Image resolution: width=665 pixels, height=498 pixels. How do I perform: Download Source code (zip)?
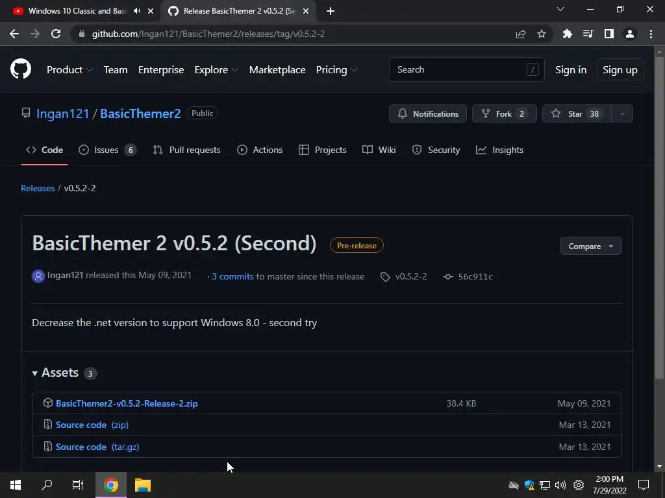[92, 425]
